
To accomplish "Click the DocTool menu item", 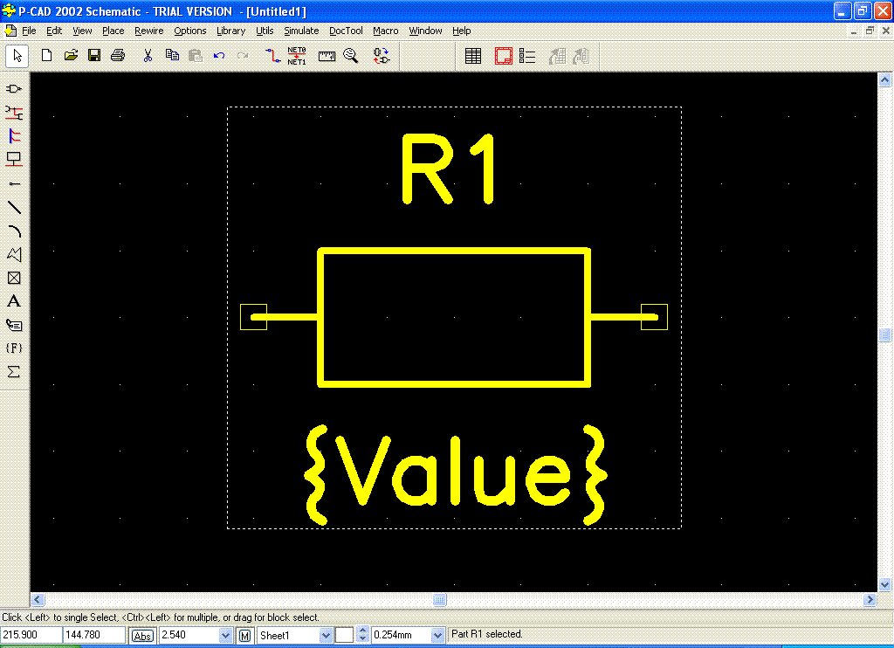I will click(x=346, y=31).
